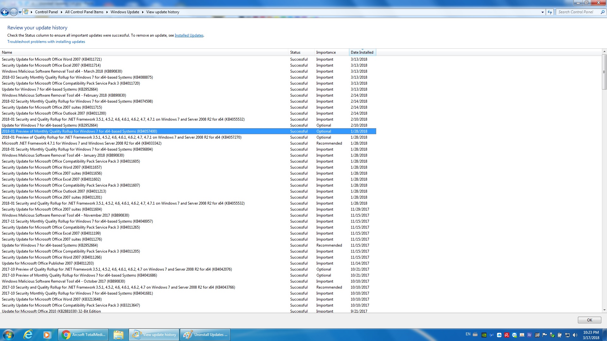This screenshot has width=607, height=341.
Task: Click the red Avira tray icon
Action: click(x=507, y=335)
